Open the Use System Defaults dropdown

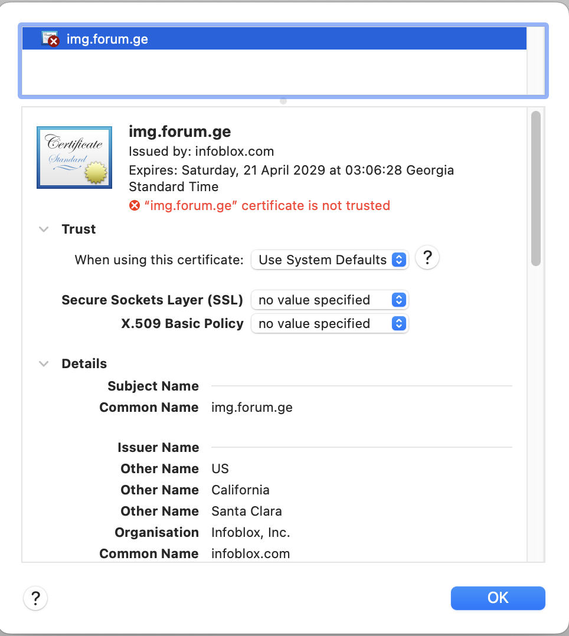pos(329,260)
